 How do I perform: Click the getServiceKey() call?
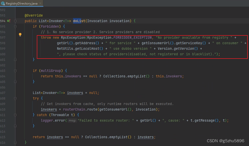point(191,43)
